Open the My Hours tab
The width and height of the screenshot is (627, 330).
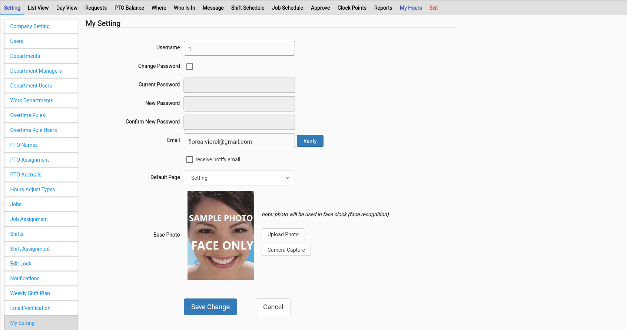[x=411, y=8]
